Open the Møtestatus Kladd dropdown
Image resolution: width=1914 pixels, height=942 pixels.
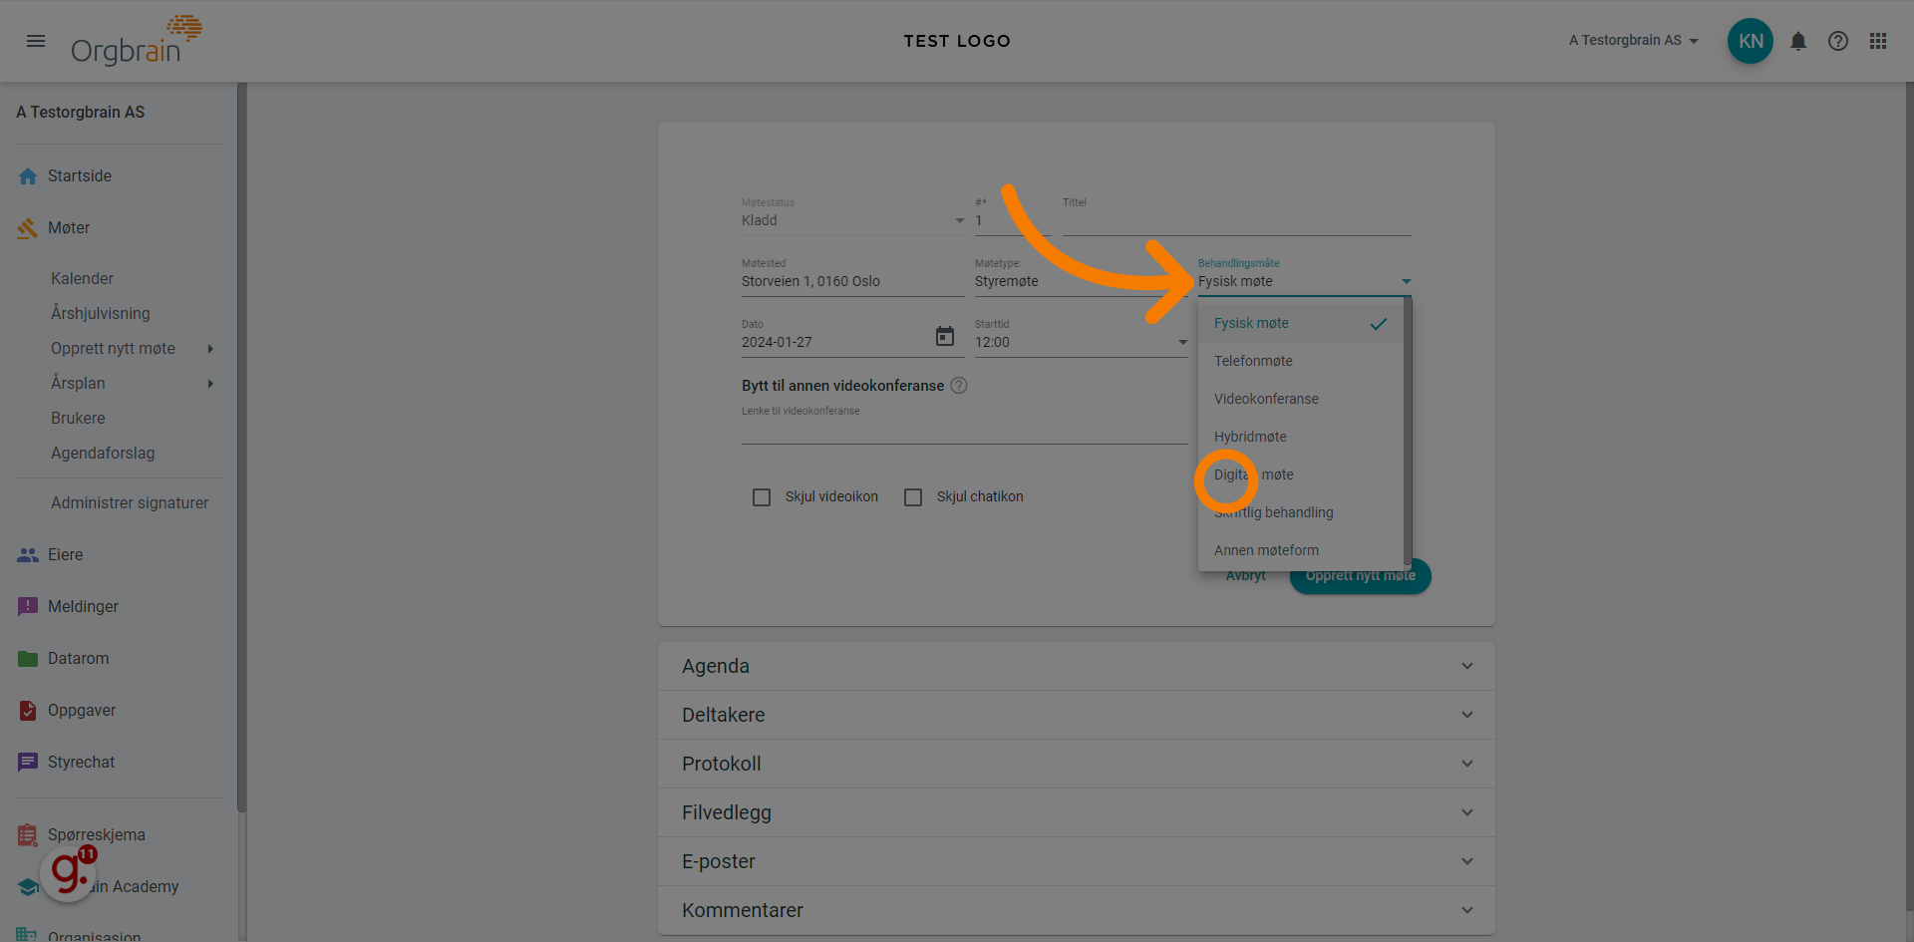[x=853, y=220]
